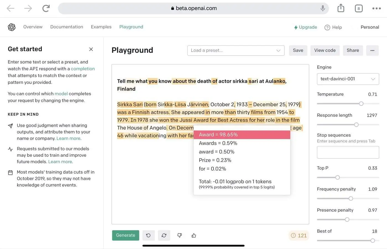Select the 'Prize = 0.23%' token option

point(242,160)
